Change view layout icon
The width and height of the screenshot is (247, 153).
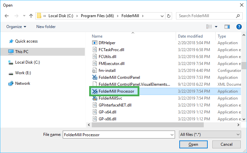(209, 27)
